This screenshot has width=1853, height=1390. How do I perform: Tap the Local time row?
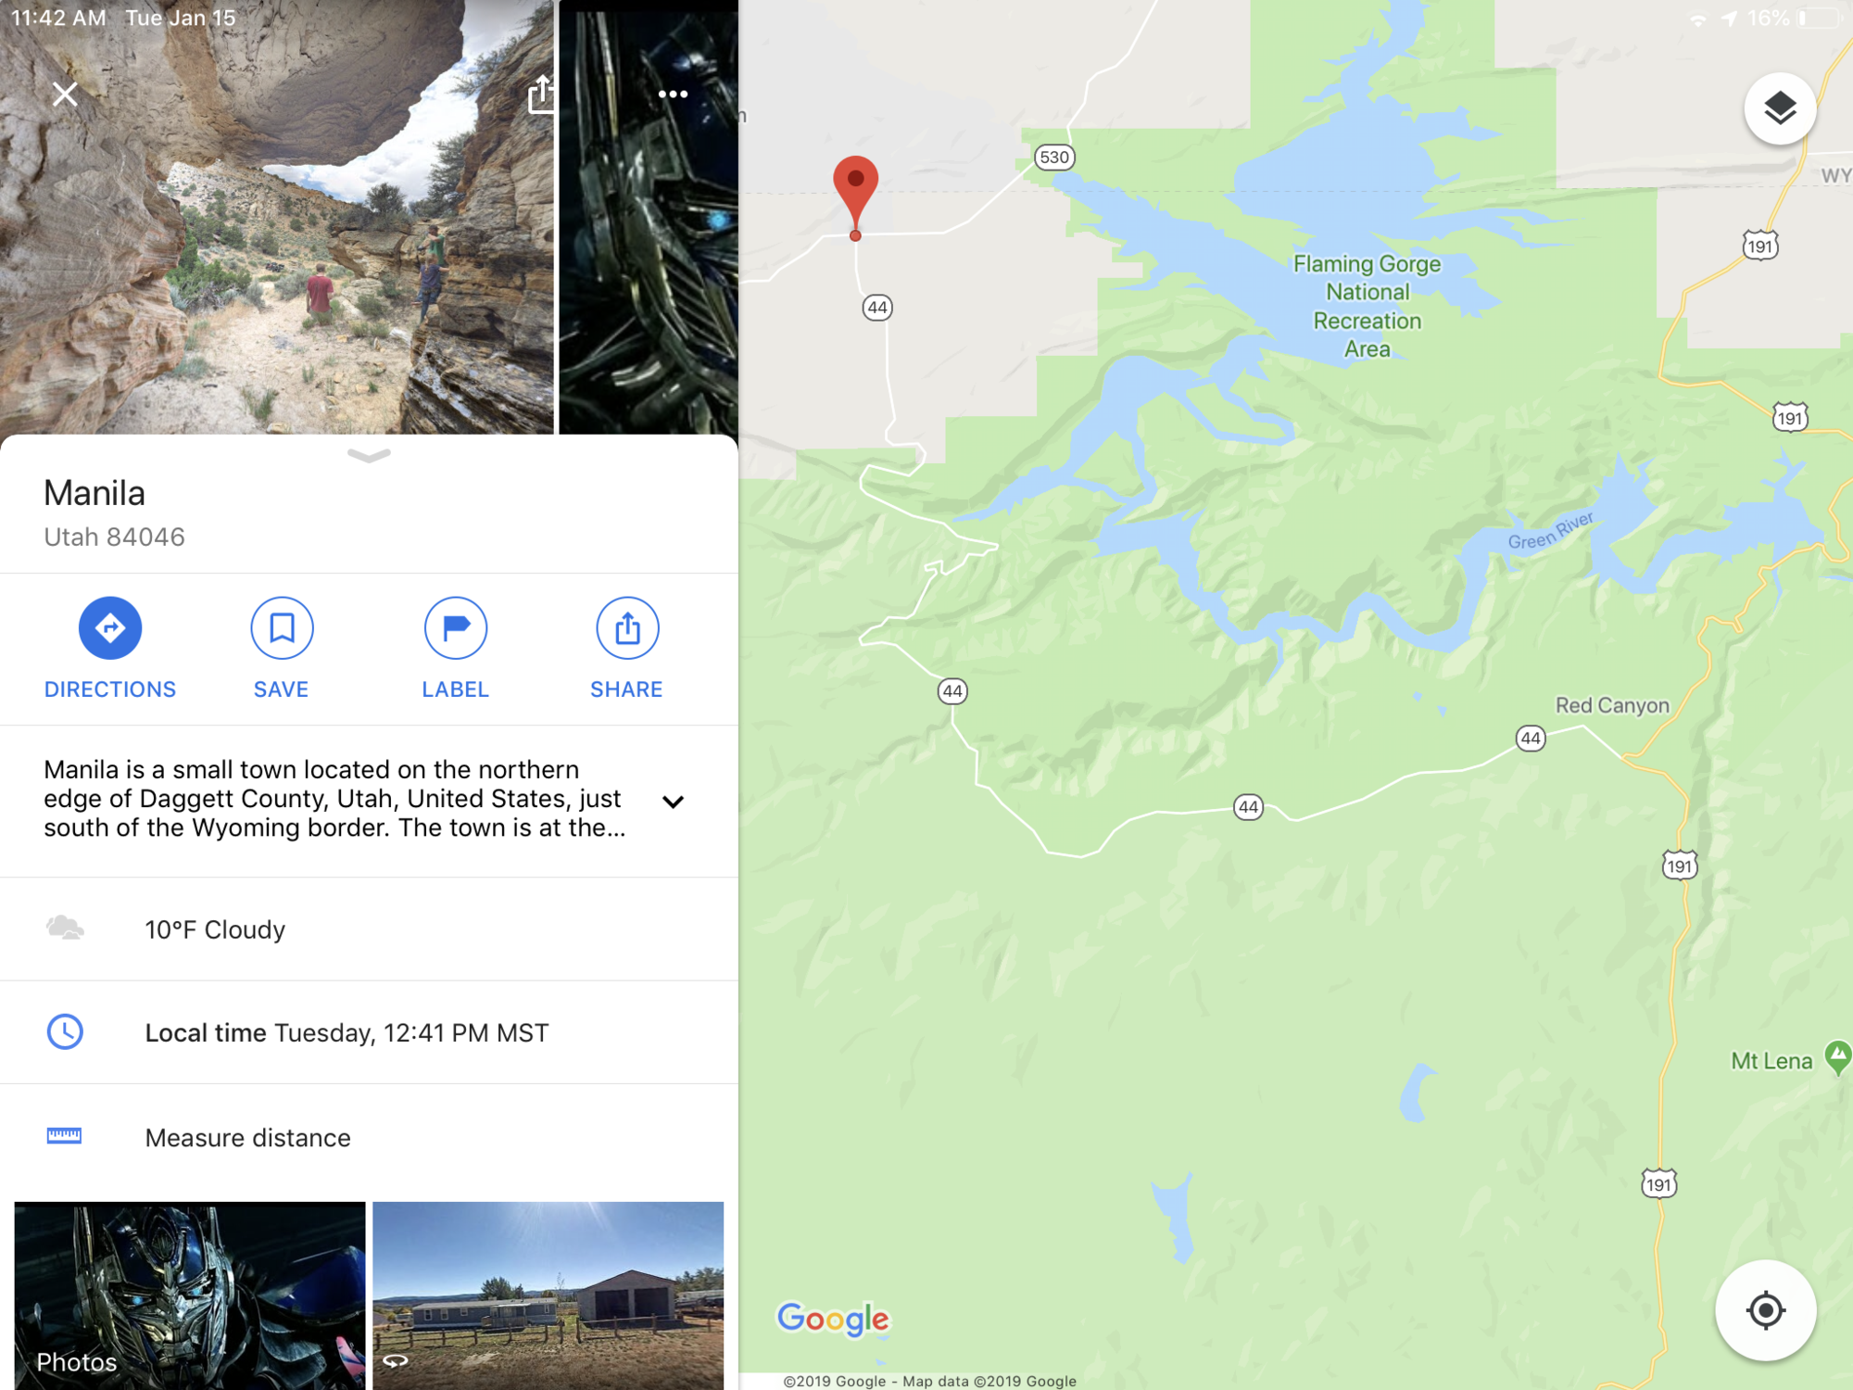pos(369,1032)
